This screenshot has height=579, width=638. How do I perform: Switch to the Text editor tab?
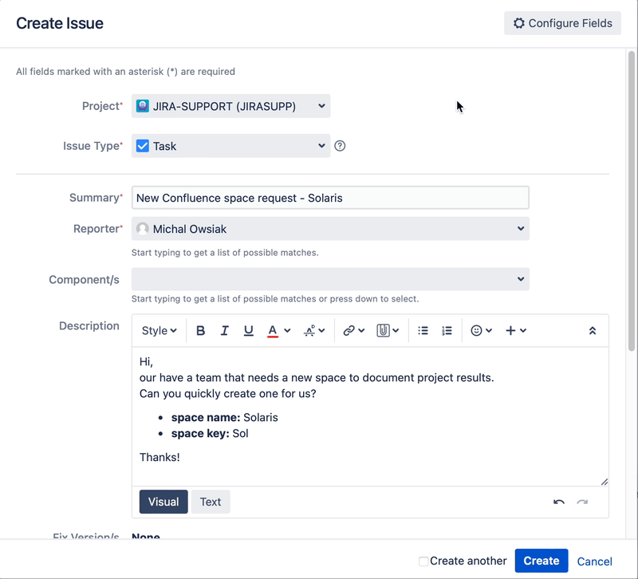(x=211, y=502)
